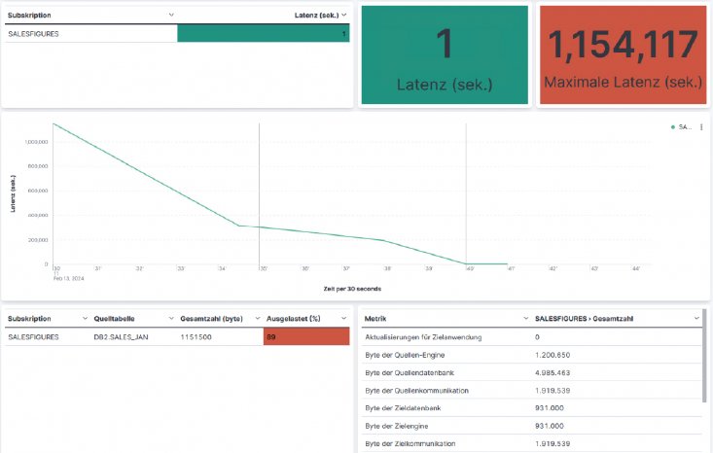
Task: Open the Ausgelastet (%) column dropdown
Action: 343,318
